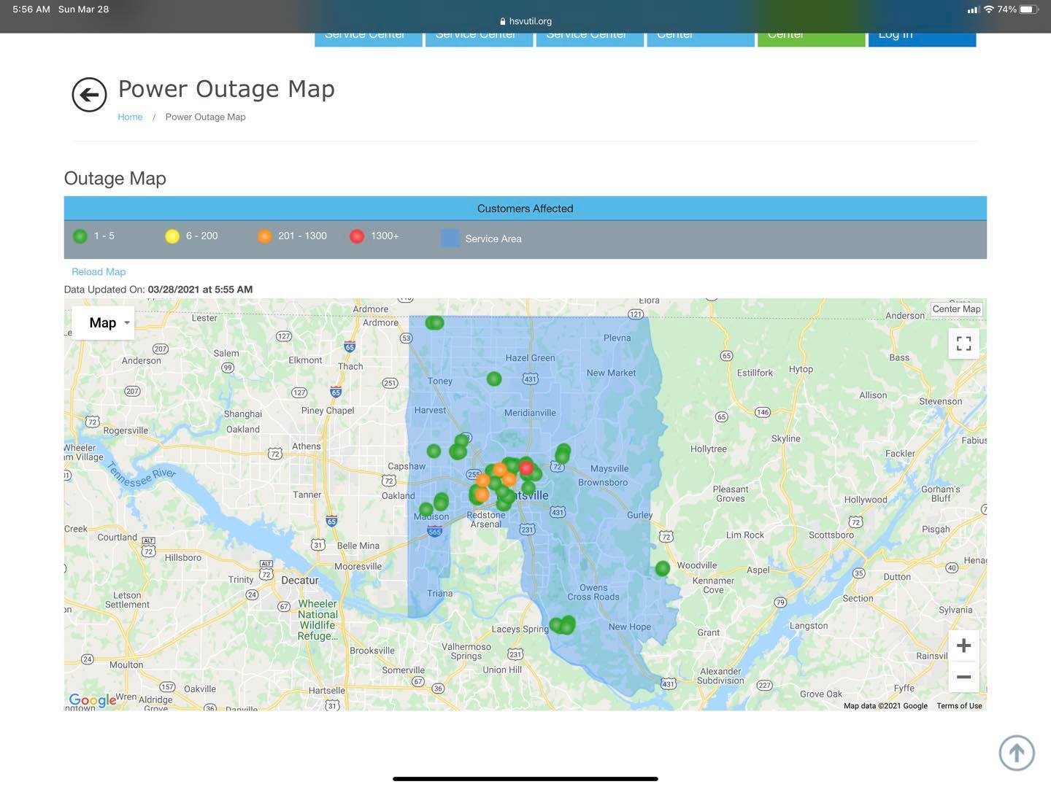Click the Triana label on the map
The height and width of the screenshot is (787, 1051).
439,593
